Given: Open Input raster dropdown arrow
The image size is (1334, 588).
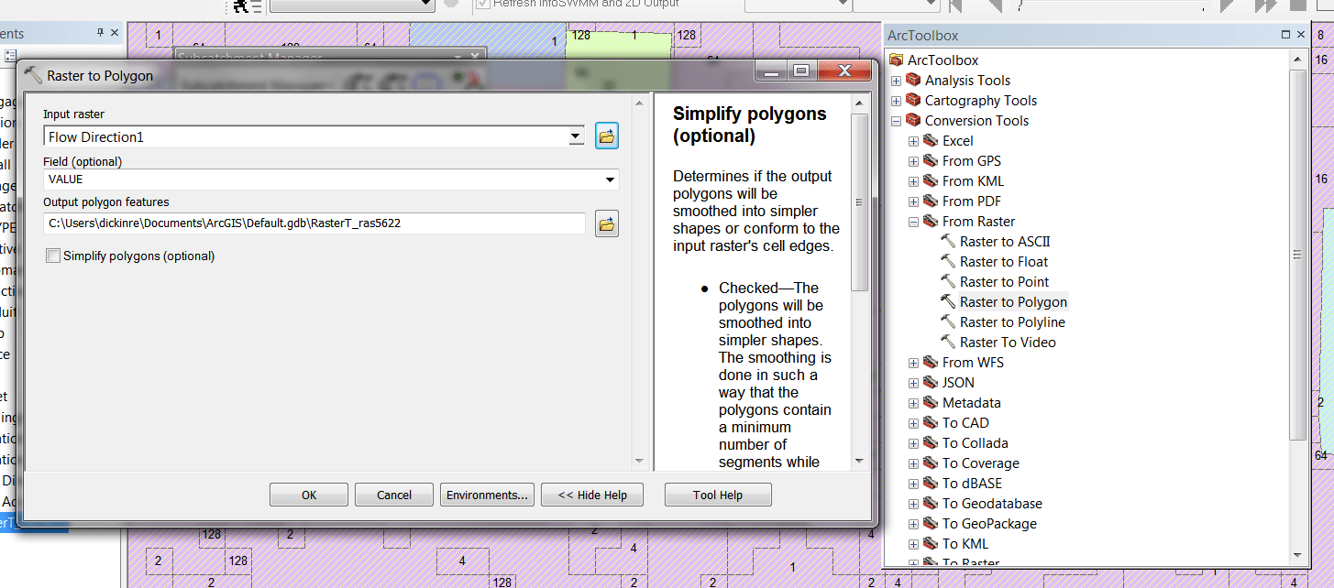Looking at the screenshot, I should coord(576,136).
